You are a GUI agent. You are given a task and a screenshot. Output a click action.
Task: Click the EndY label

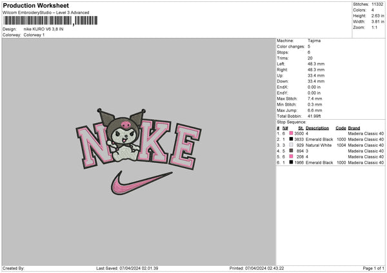283,93
